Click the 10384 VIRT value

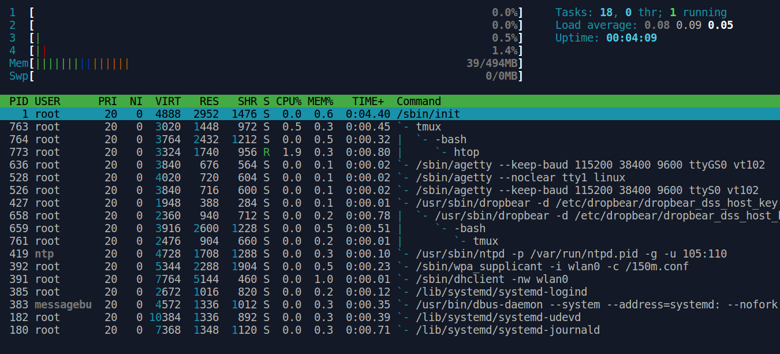[x=165, y=317]
